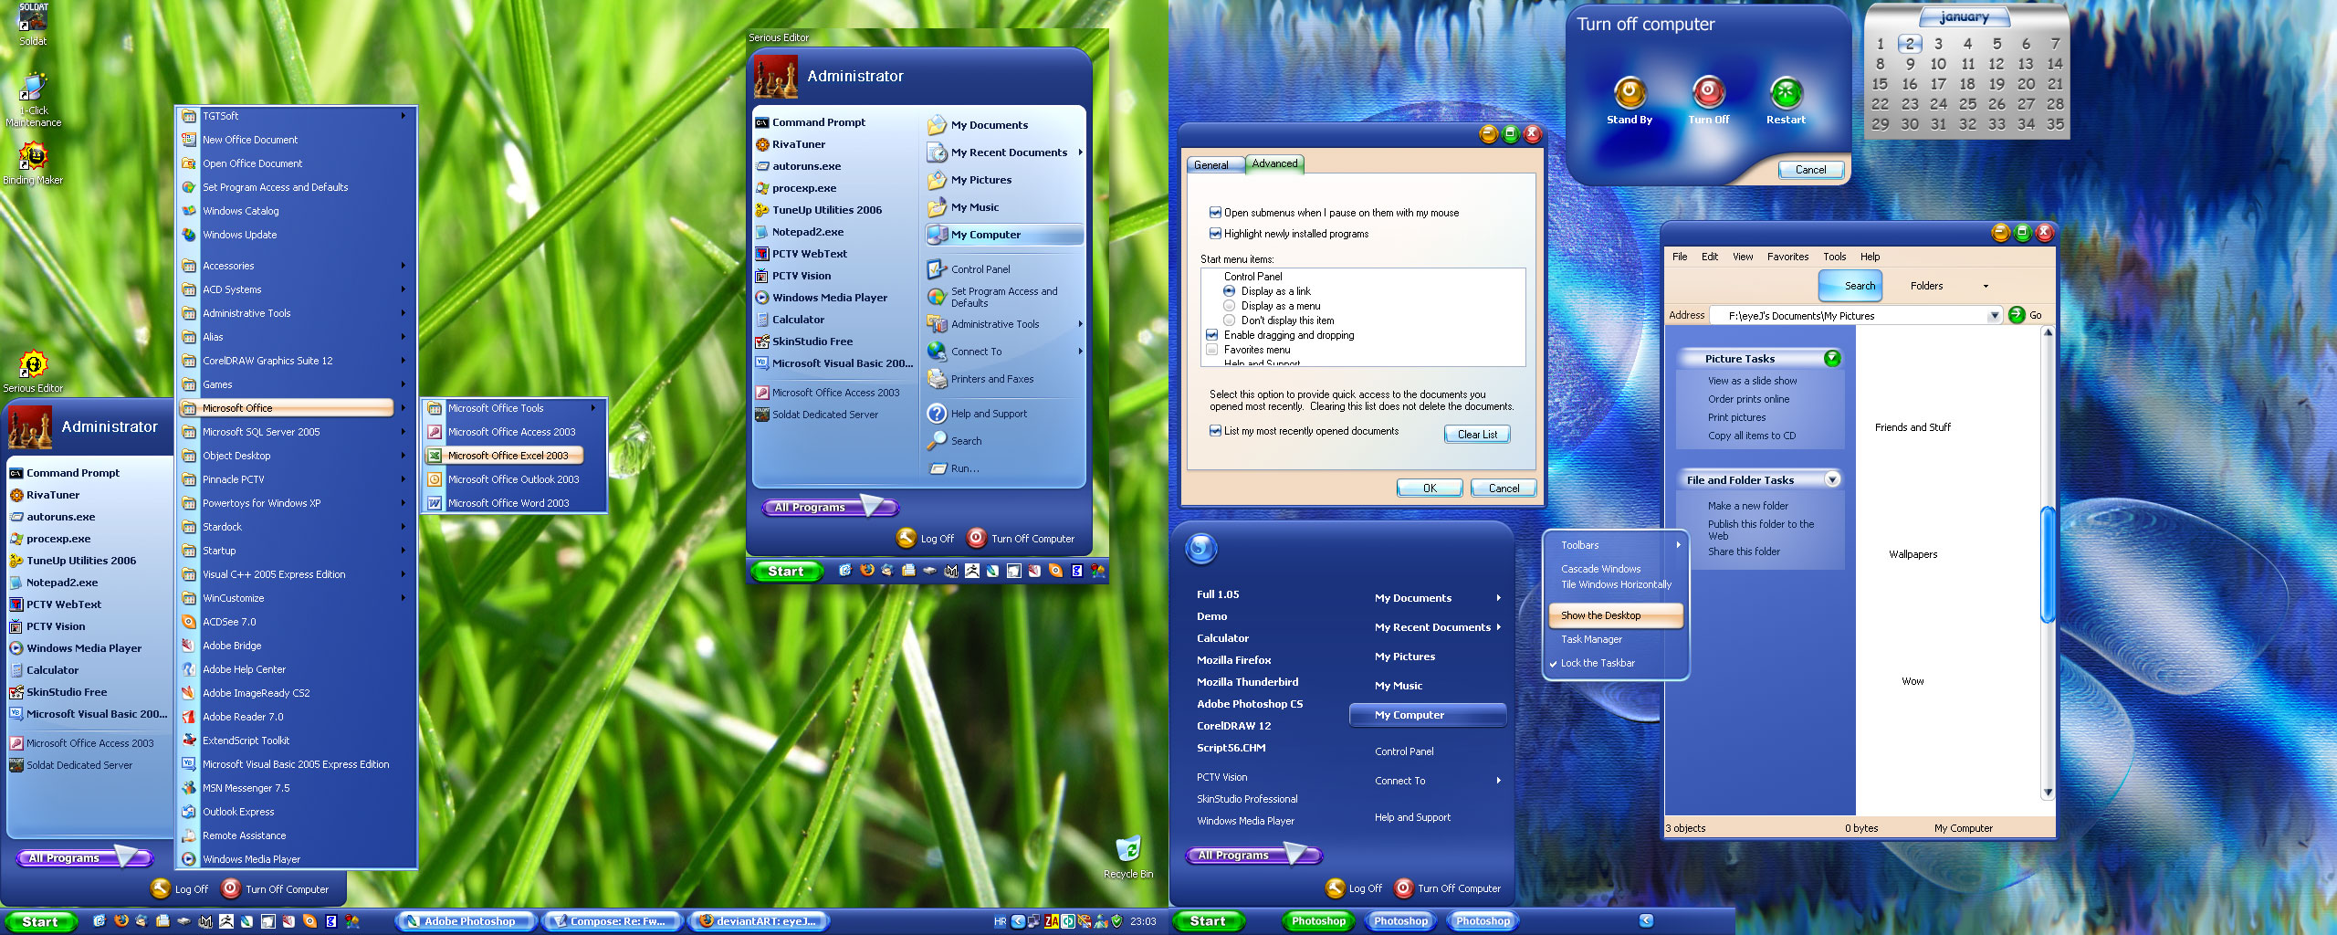Viewport: 2337px width, 935px height.
Task: Collapse the File and Folder Tasks panel
Action: pyautogui.click(x=1832, y=478)
